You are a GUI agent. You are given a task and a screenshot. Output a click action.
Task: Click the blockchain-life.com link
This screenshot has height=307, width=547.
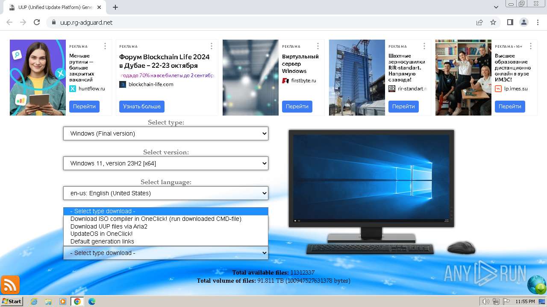point(151,84)
